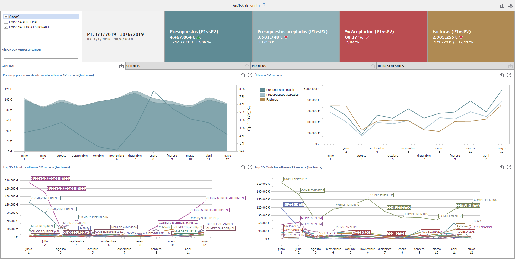Click the CARACAS data label
The width and height of the screenshot is (515, 259).
(x=291, y=226)
